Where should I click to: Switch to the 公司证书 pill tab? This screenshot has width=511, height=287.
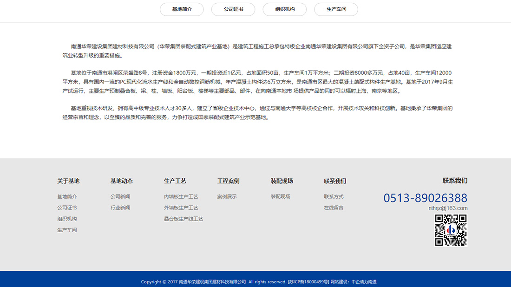pos(233,9)
